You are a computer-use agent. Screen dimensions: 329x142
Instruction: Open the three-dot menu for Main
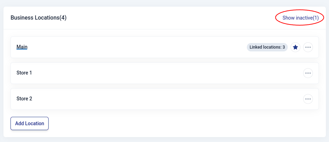(x=308, y=47)
